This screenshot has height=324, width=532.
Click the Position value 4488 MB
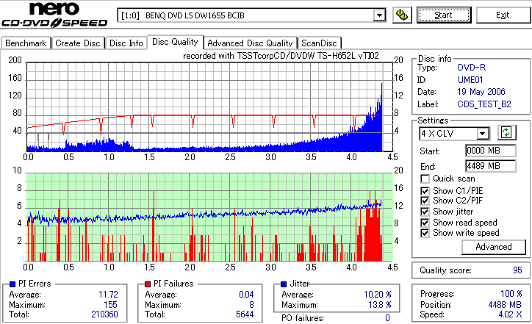pyautogui.click(x=505, y=305)
